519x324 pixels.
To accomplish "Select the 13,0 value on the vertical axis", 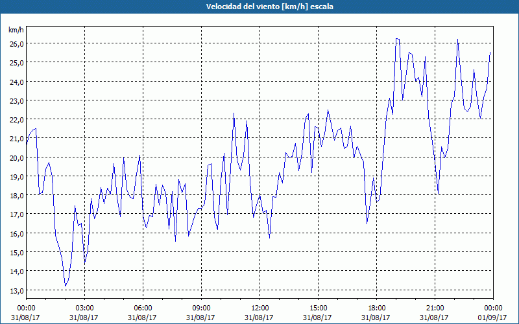I will click(x=16, y=291).
